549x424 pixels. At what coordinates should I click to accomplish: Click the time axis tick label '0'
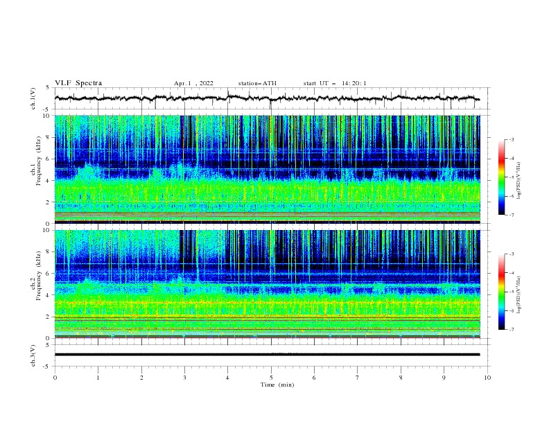[x=55, y=378]
